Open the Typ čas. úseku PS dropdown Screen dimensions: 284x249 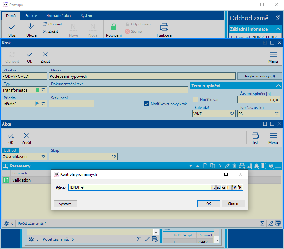pos(276,114)
